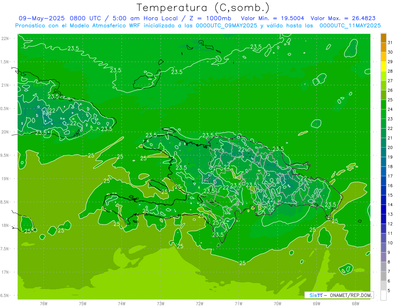The height and width of the screenshot is (308, 399).
Task: Click the purple legend swatch between 9 and 10
Action: click(383, 248)
